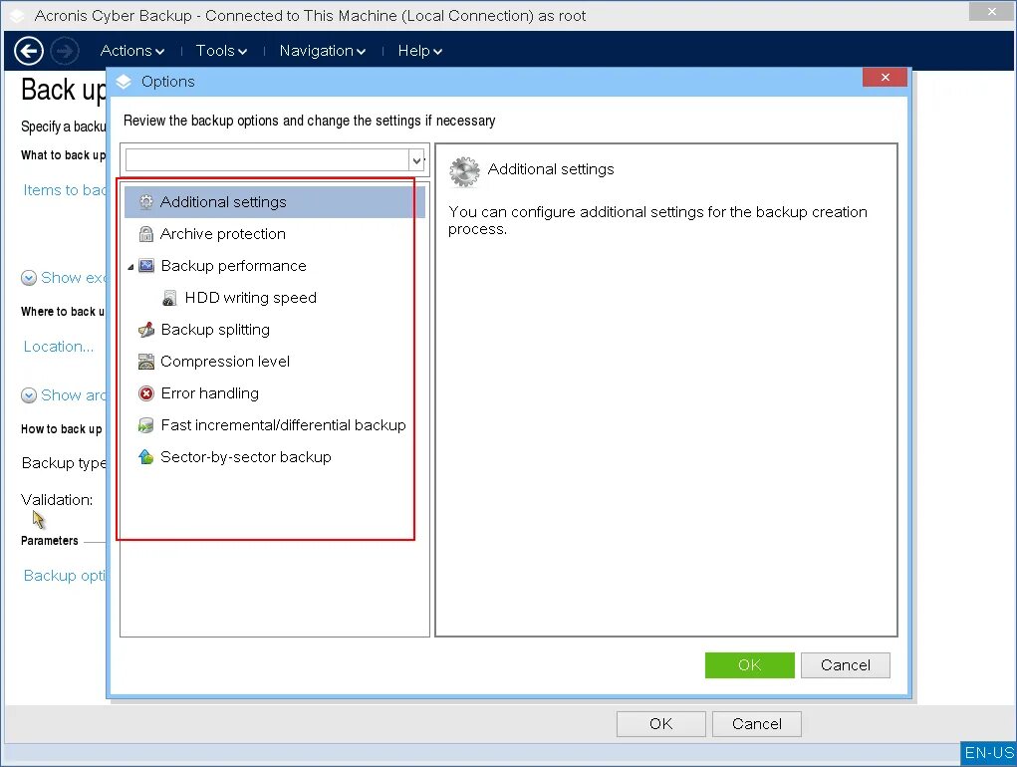Click the Options dialog title icon
The image size is (1017, 767).
(124, 82)
